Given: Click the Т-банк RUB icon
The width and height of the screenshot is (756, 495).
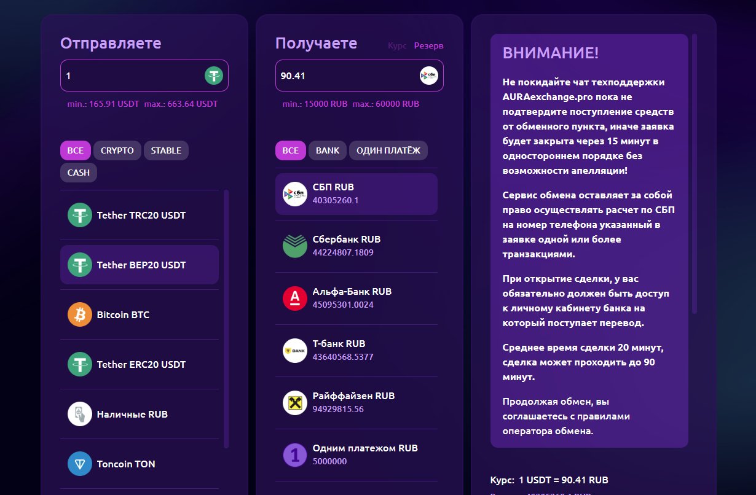Looking at the screenshot, I should tap(294, 349).
